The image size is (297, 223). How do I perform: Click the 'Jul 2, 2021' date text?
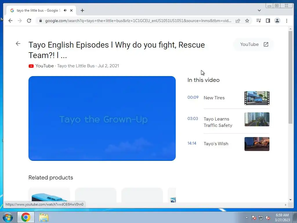click(x=108, y=66)
